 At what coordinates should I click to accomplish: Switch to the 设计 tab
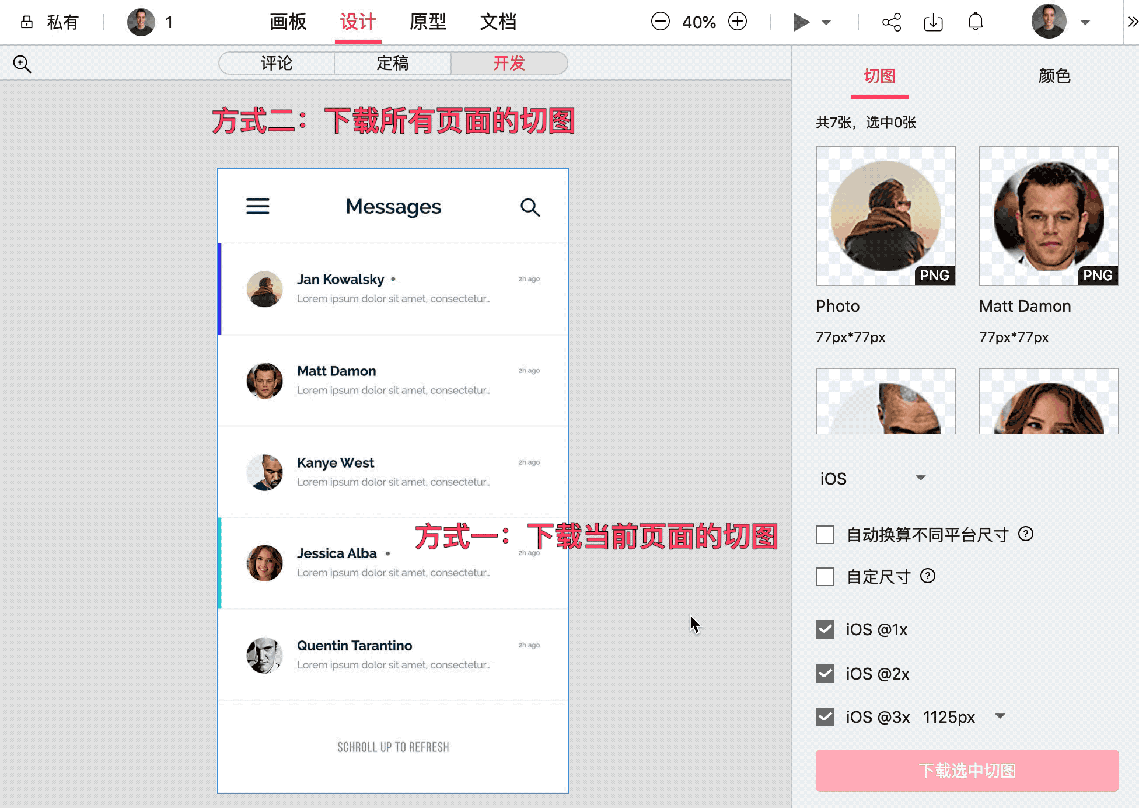click(358, 22)
